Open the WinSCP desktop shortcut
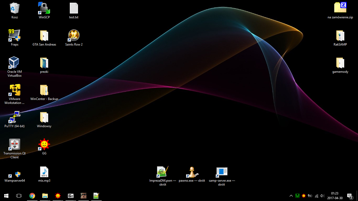The image size is (358, 201). point(44,8)
